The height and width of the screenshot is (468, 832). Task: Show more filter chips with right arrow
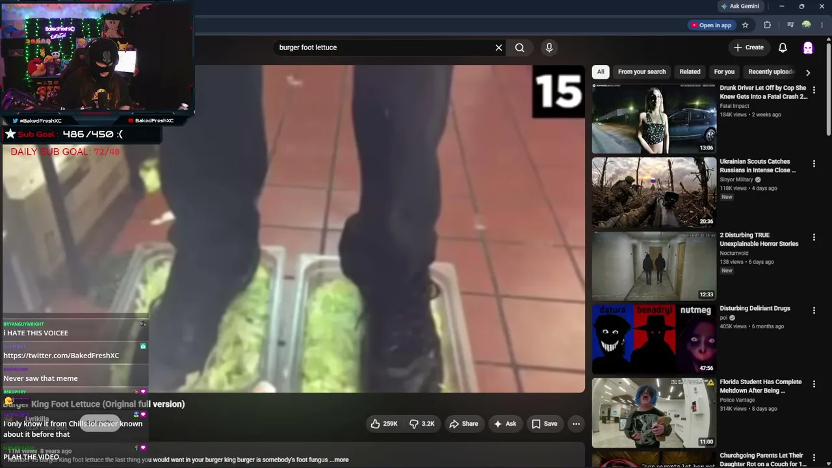coord(808,73)
